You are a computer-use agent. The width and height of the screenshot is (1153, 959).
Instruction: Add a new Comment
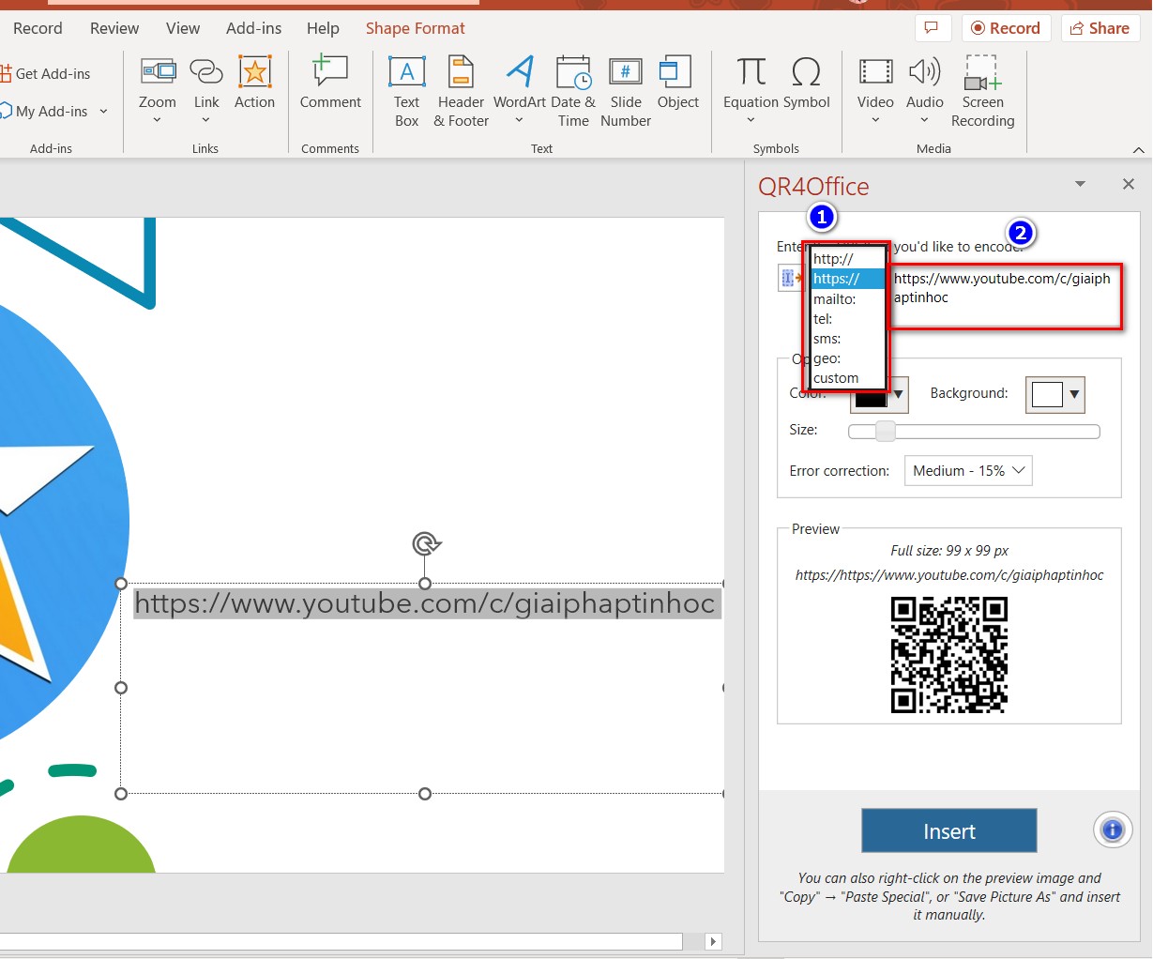coord(330,84)
